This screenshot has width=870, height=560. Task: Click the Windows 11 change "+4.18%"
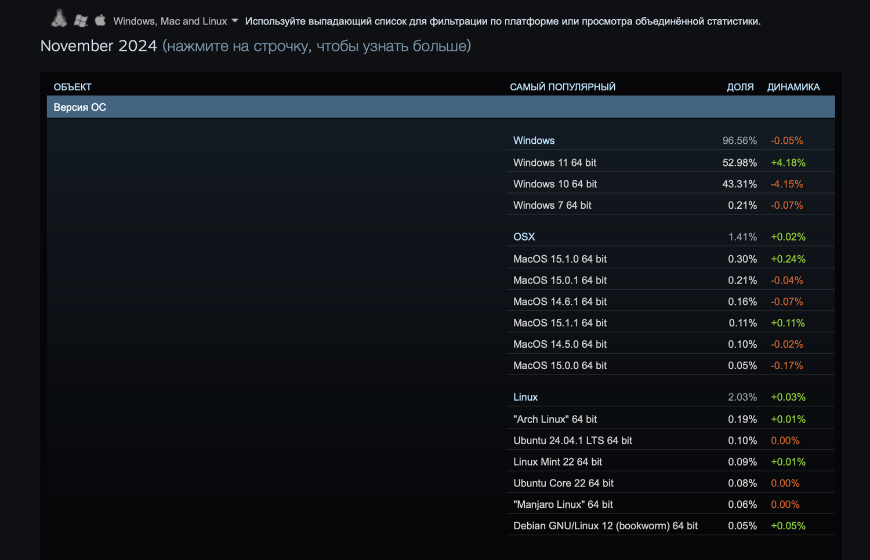pyautogui.click(x=788, y=163)
